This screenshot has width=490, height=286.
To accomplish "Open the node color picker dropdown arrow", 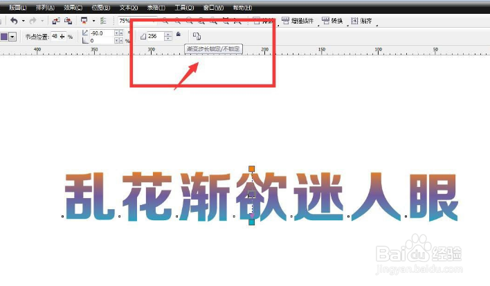I will click(x=12, y=37).
